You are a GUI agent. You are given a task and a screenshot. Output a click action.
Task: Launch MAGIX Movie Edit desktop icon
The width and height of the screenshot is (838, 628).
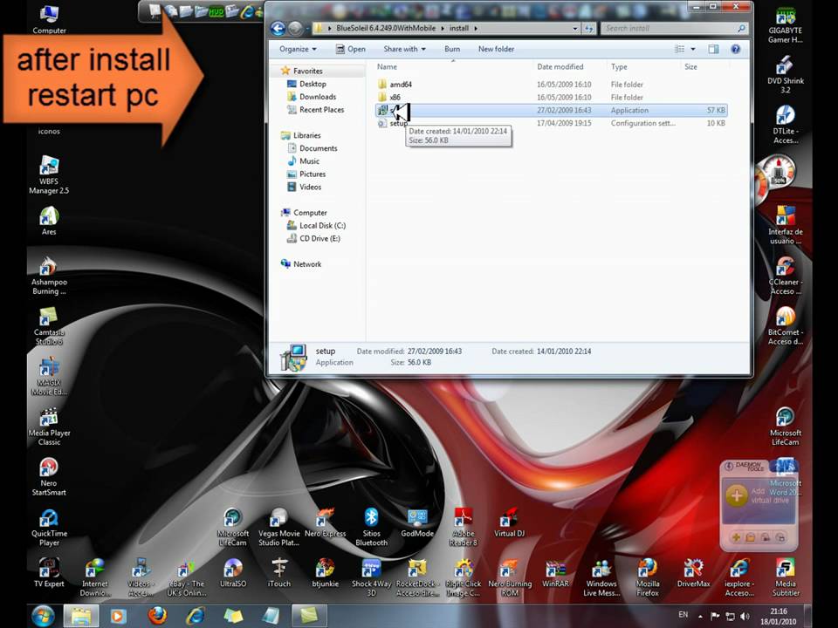click(49, 377)
